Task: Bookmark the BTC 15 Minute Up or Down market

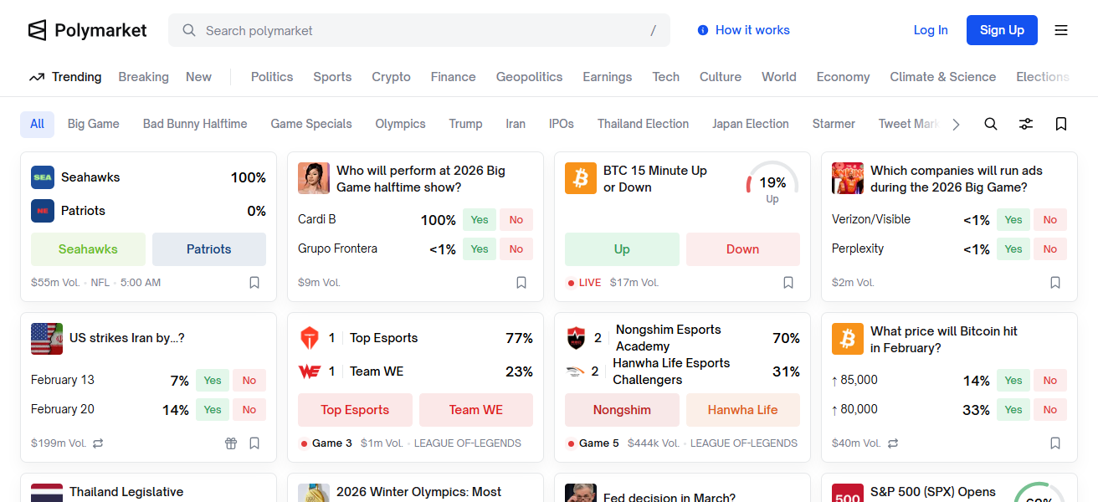Action: [x=788, y=283]
